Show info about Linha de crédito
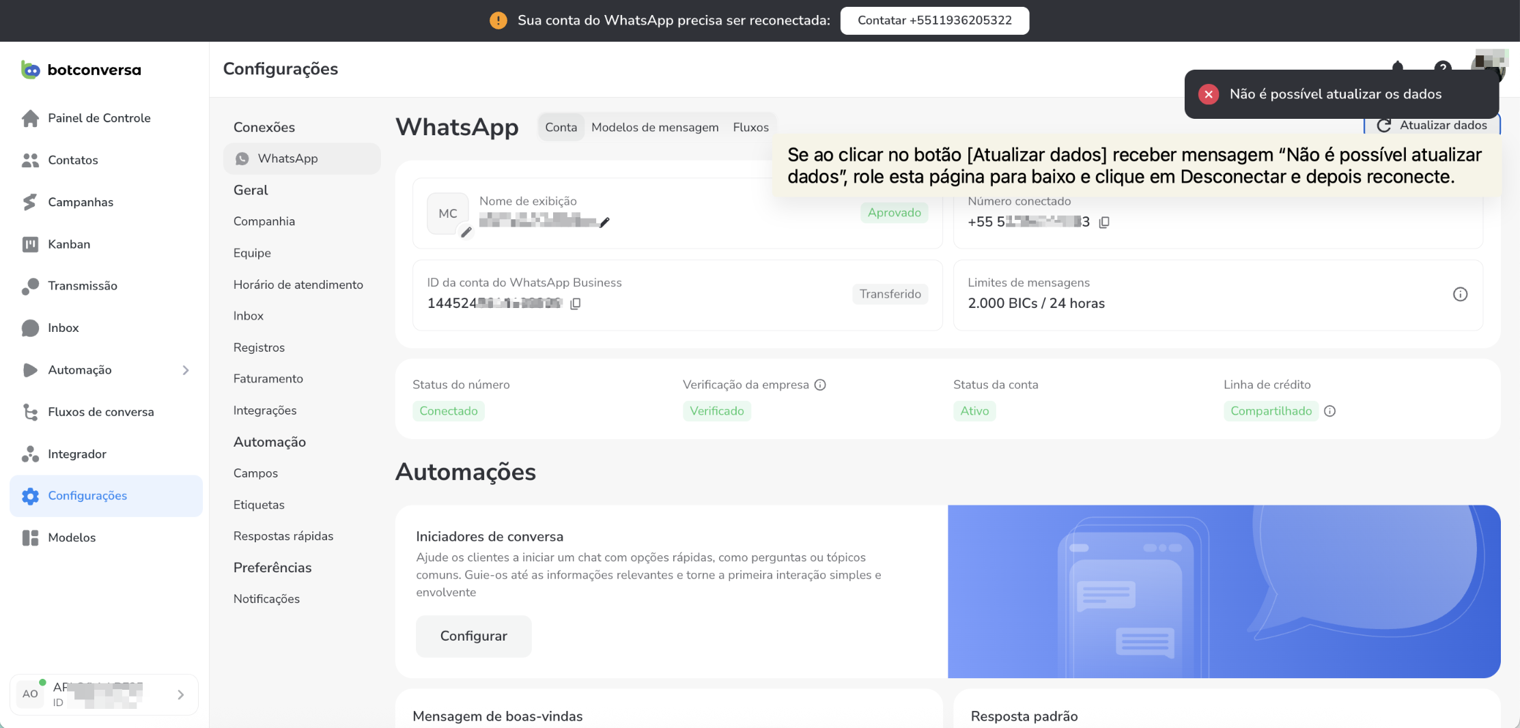Viewport: 1520px width, 728px height. [1329, 411]
